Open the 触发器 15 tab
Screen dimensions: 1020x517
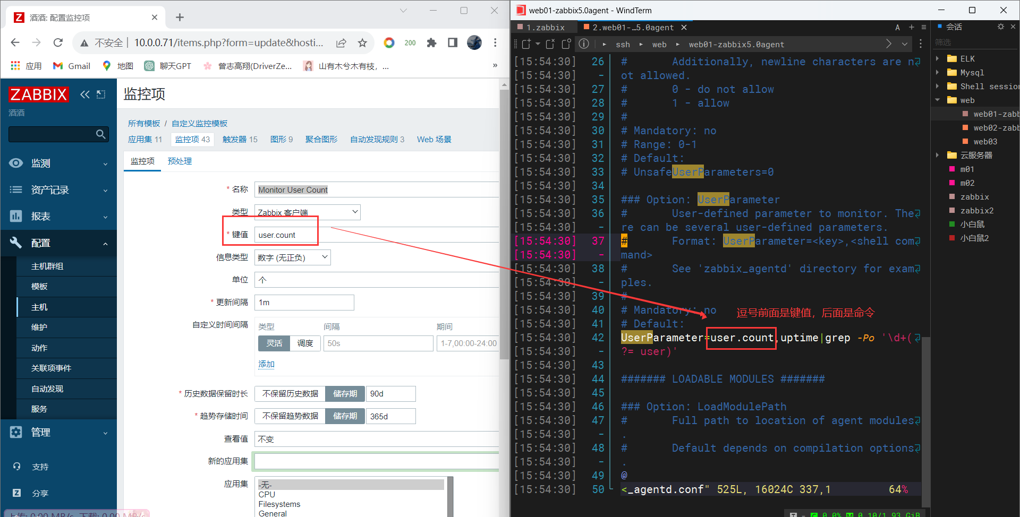pos(240,140)
